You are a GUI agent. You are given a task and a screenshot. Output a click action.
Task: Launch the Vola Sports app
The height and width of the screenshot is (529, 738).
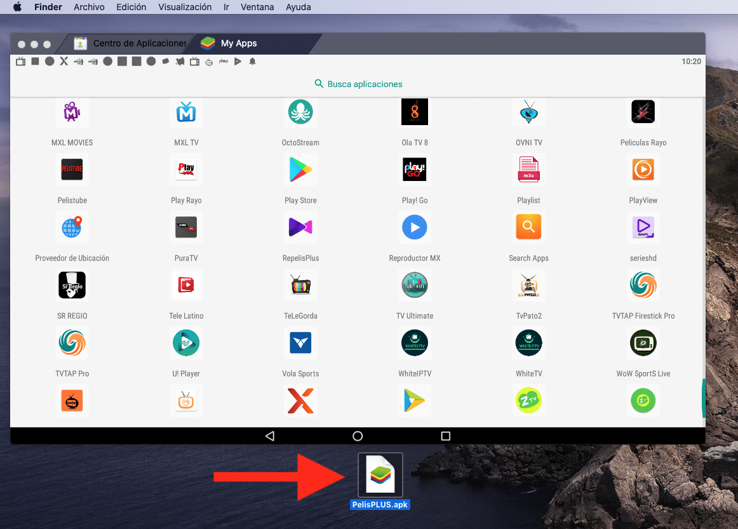tap(300, 343)
